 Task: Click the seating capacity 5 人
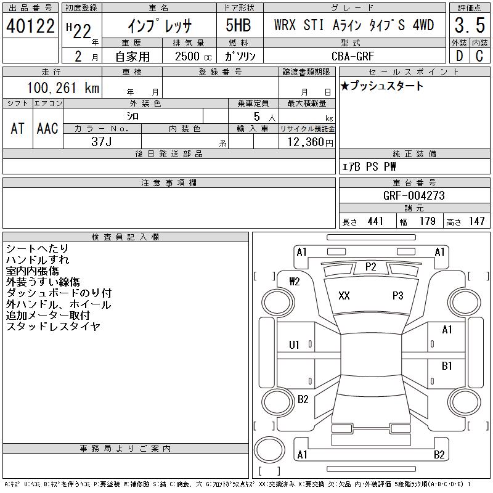265,117
